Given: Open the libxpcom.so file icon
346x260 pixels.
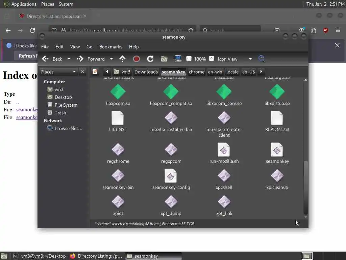Looking at the screenshot, I should 118,92.
